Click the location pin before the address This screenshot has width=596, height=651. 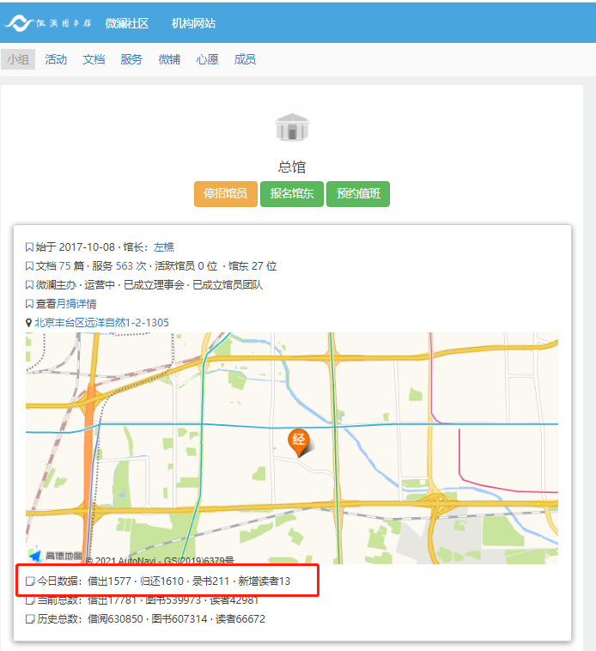(28, 323)
